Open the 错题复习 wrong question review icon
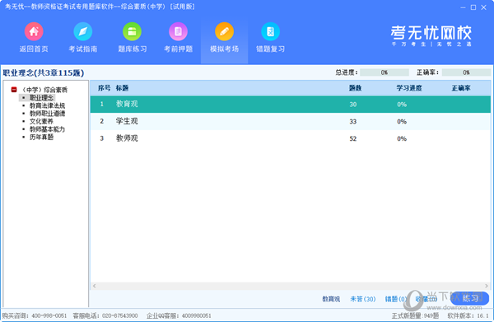 (x=270, y=31)
